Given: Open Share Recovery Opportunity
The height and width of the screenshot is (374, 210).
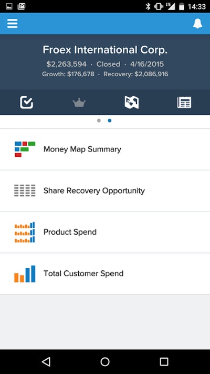Looking at the screenshot, I should (x=105, y=191).
